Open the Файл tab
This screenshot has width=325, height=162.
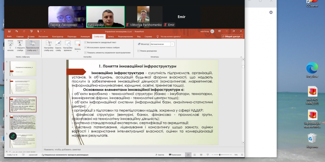tap(9, 37)
